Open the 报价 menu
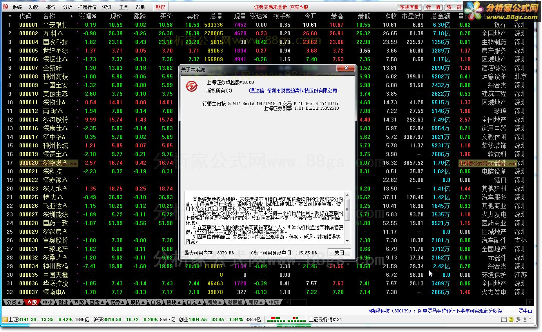The image size is (542, 332). 51,7
